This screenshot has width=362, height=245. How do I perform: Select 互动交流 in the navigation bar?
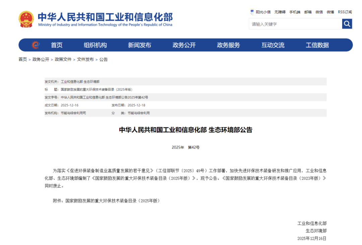pos(273,45)
